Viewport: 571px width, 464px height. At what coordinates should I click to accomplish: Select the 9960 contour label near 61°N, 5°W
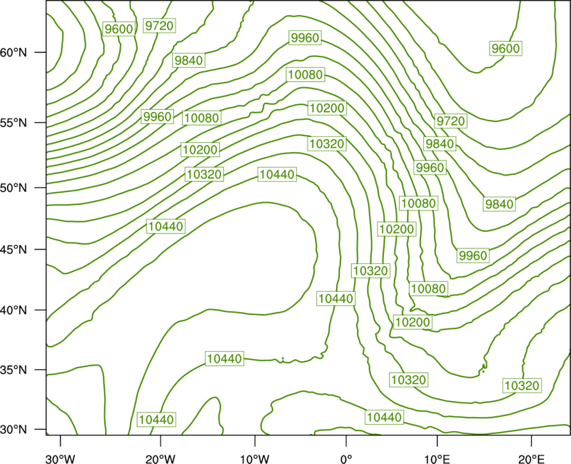pyautogui.click(x=305, y=38)
